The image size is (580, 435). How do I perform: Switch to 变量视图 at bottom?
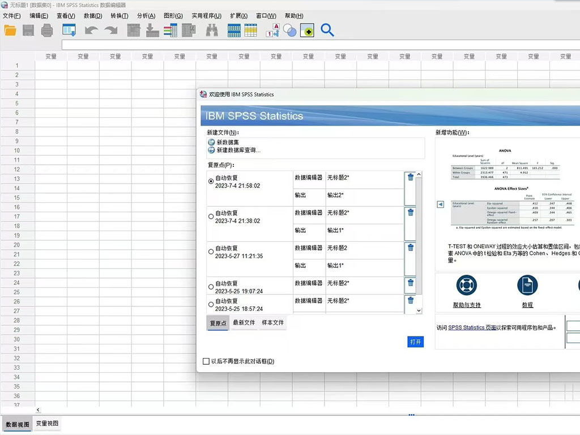47,424
